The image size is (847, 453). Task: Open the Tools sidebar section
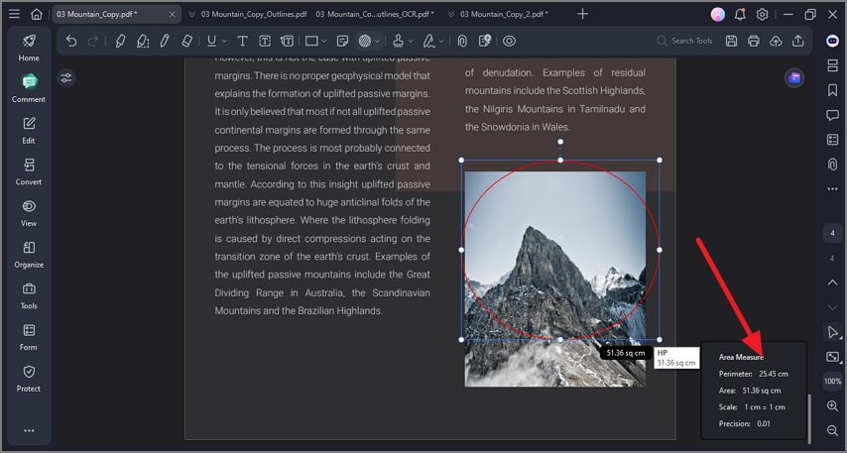(29, 295)
